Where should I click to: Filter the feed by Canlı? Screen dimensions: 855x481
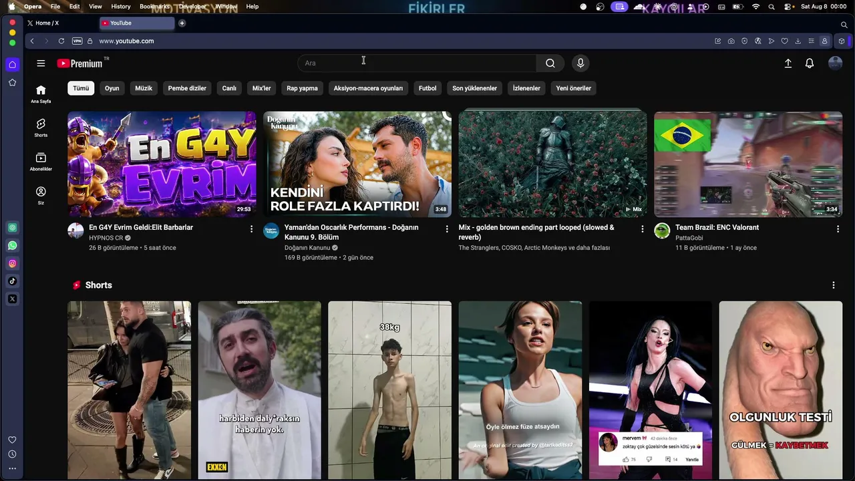click(229, 88)
